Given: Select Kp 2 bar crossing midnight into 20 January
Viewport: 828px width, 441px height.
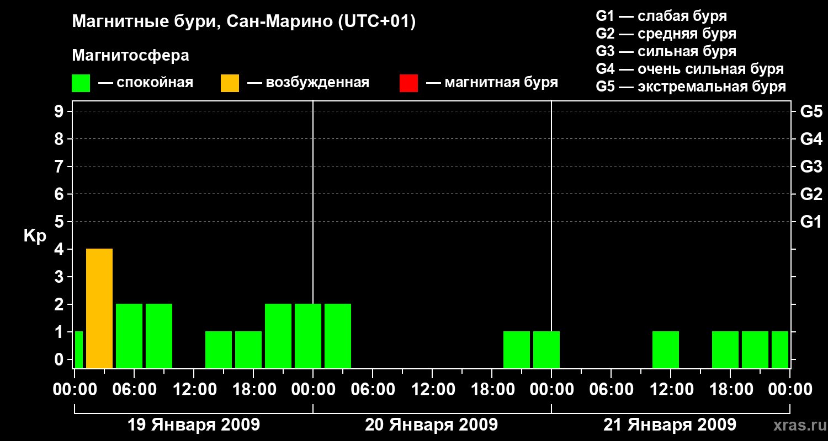Looking at the screenshot, I should [x=308, y=336].
